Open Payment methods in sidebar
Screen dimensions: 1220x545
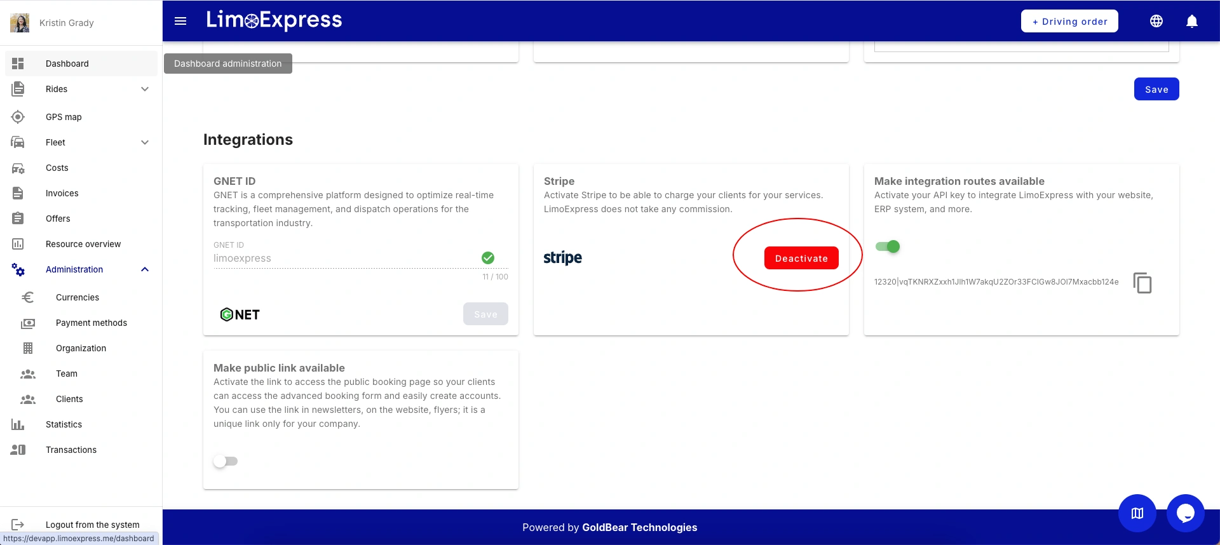pos(91,323)
